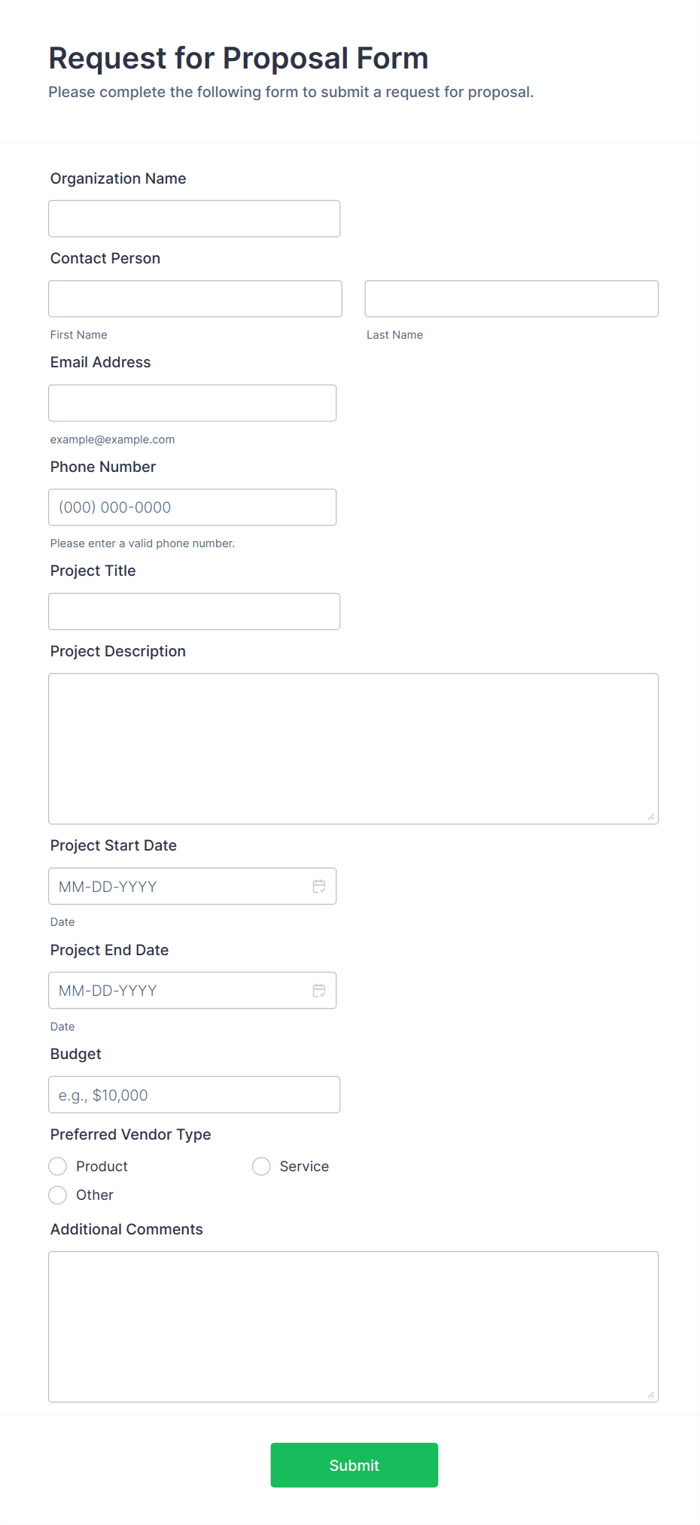The height and width of the screenshot is (1525, 700).
Task: Open the Project Start Date calendar picker
Action: pyautogui.click(x=319, y=886)
